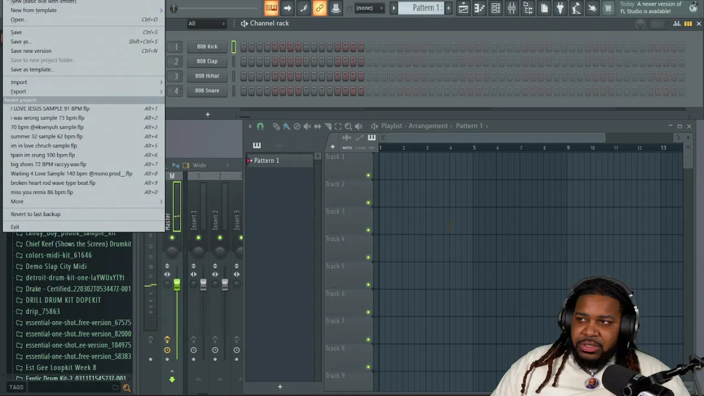
Task: Choose Save as... from the File menu
Action: [x=84, y=42]
